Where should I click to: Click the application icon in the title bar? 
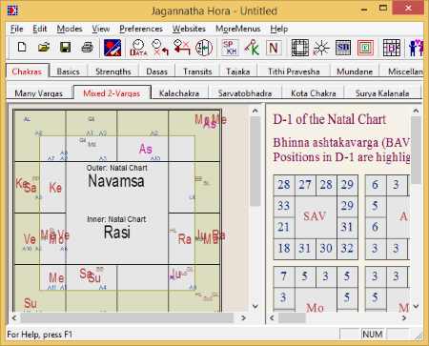pyautogui.click(x=12, y=10)
